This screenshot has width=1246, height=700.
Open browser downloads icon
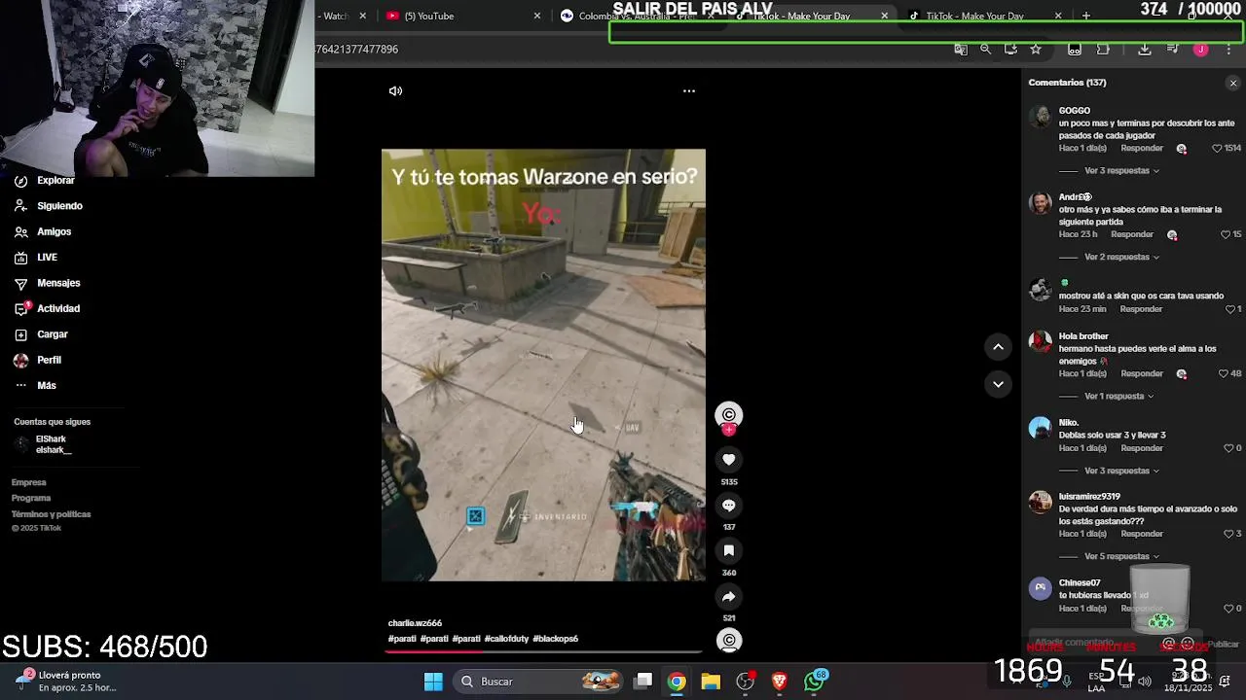[1145, 49]
